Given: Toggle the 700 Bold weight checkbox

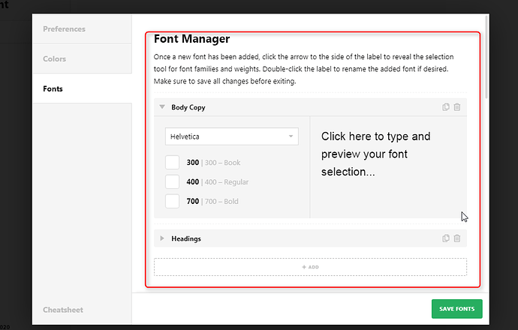Looking at the screenshot, I should (173, 201).
